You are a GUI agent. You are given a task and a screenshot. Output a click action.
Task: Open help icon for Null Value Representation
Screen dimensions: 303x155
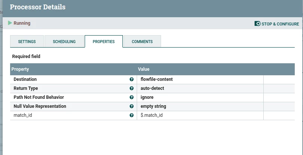(x=131, y=106)
